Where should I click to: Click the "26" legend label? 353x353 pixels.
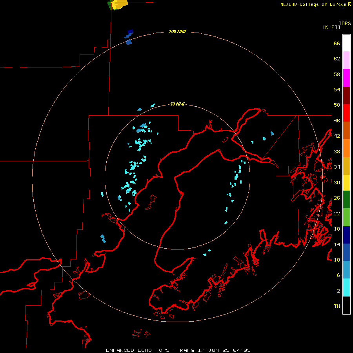337,198
